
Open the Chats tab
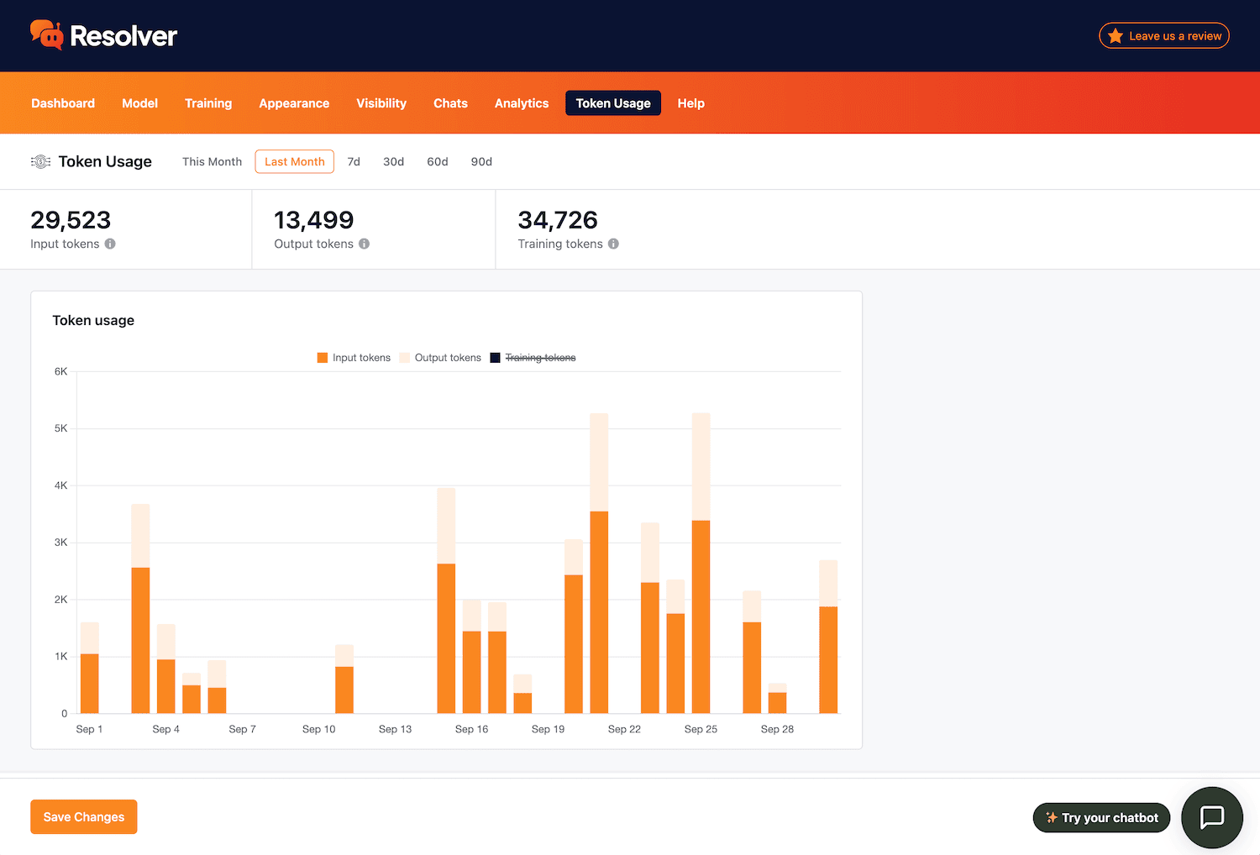pyautogui.click(x=450, y=103)
